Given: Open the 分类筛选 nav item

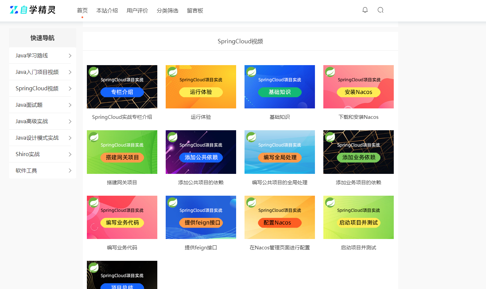Looking at the screenshot, I should click(167, 10).
